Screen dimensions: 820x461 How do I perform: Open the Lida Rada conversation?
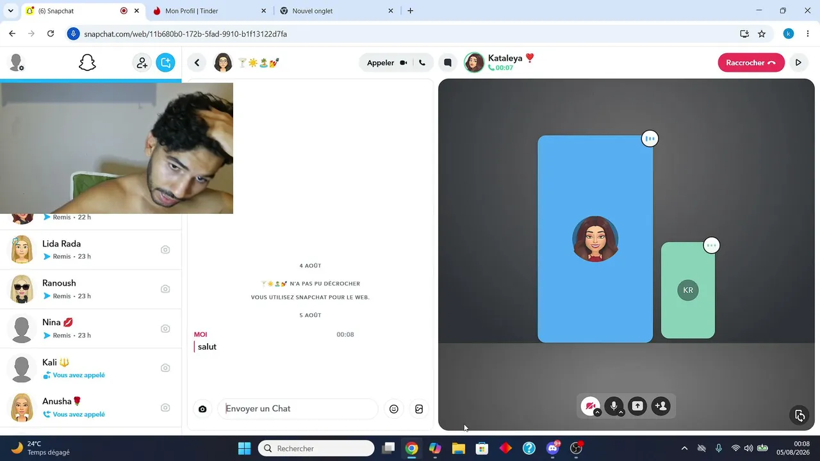[x=90, y=250]
